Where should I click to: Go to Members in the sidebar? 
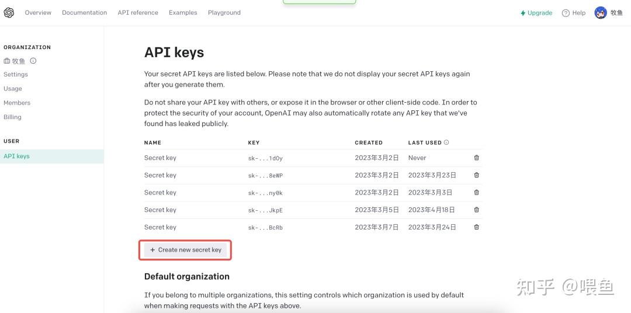[17, 103]
